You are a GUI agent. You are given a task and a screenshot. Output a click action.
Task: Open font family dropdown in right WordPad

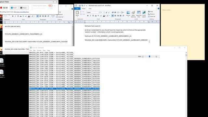[99, 12]
